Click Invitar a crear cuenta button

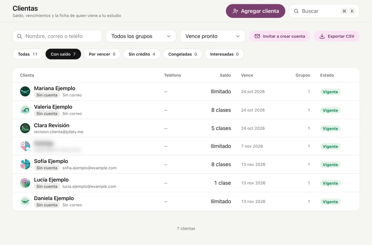pyautogui.click(x=280, y=36)
